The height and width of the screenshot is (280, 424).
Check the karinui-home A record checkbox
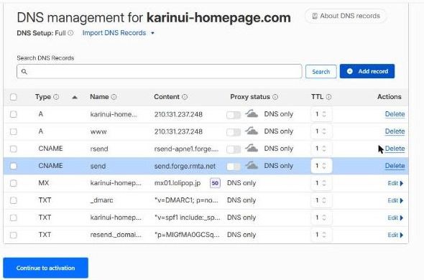click(x=13, y=114)
